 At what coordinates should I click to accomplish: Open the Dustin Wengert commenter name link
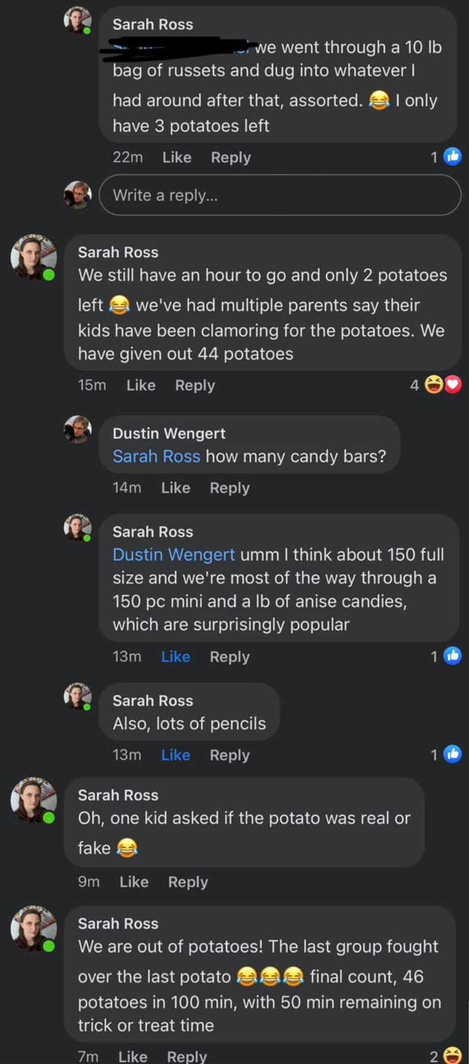coord(169,433)
